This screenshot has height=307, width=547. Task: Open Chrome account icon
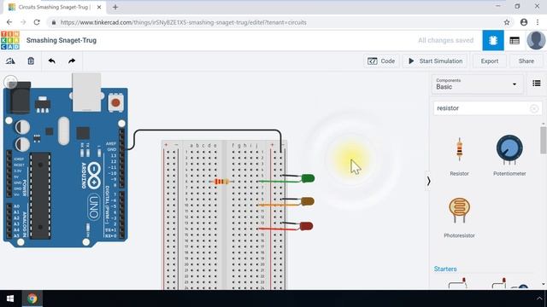click(x=524, y=22)
